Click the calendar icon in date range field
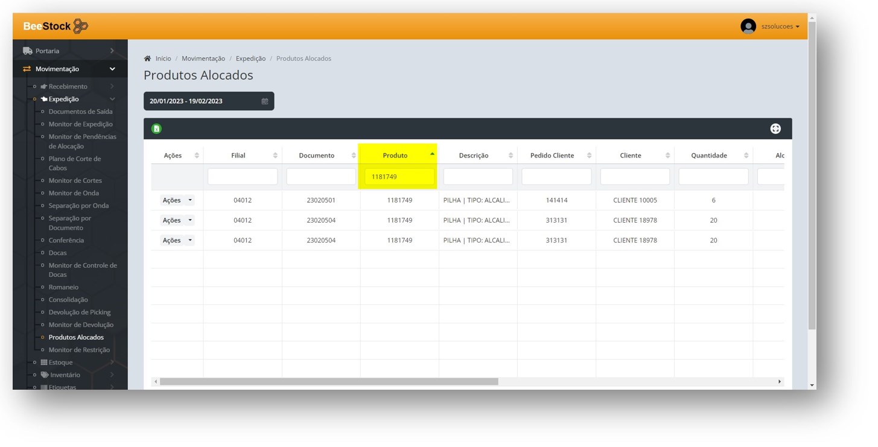The width and height of the screenshot is (878, 447). tap(264, 101)
